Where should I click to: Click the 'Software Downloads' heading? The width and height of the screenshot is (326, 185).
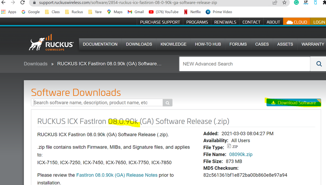click(x=76, y=92)
